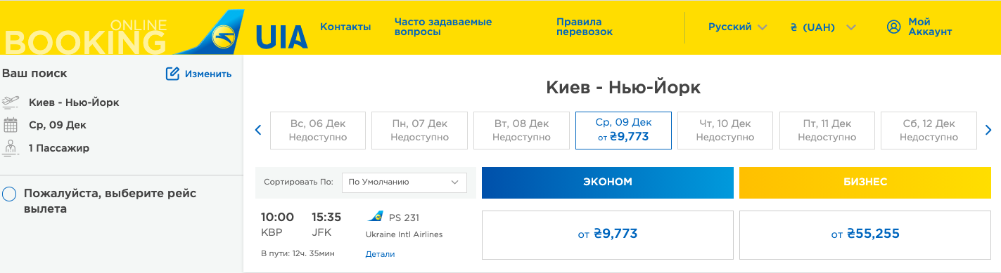This screenshot has width=1001, height=273.
Task: Click the edit pencil icon next to Изменить
Action: pyautogui.click(x=173, y=74)
